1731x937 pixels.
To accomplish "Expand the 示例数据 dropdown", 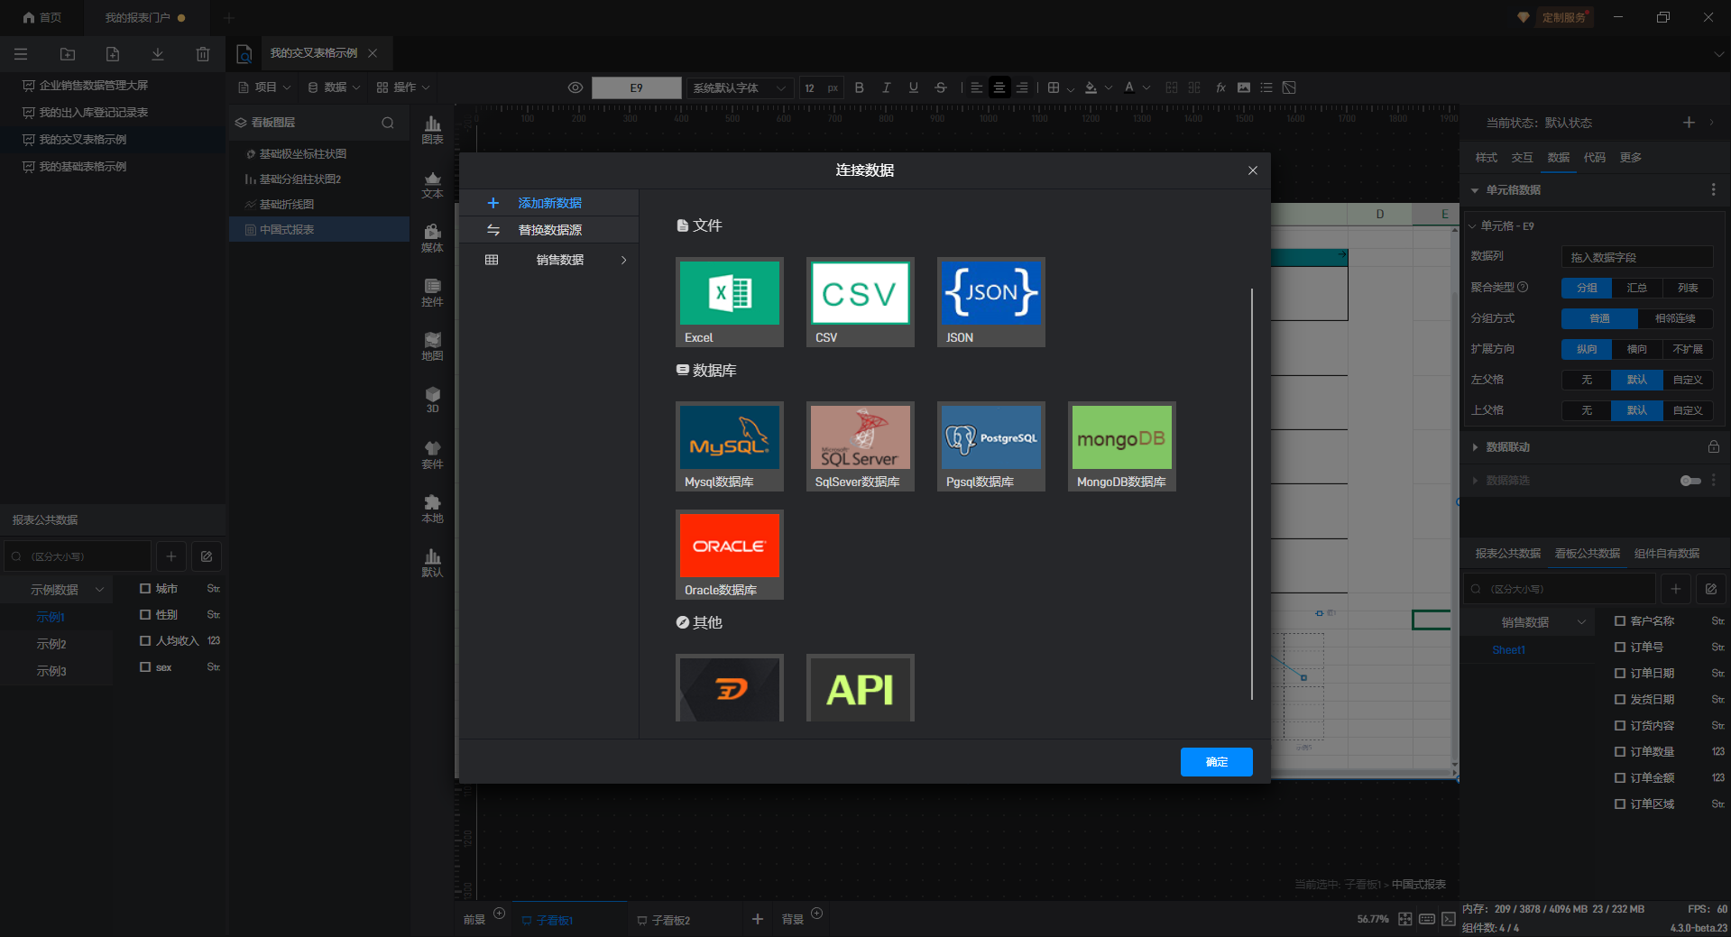I will 67,590.
